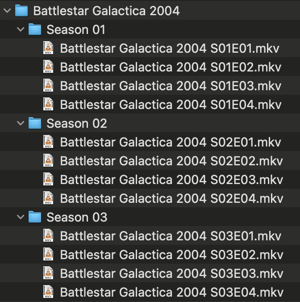This screenshot has width=300, height=302.
Task: Click the MKV icon of S01E04.mkv
Action: [48, 104]
